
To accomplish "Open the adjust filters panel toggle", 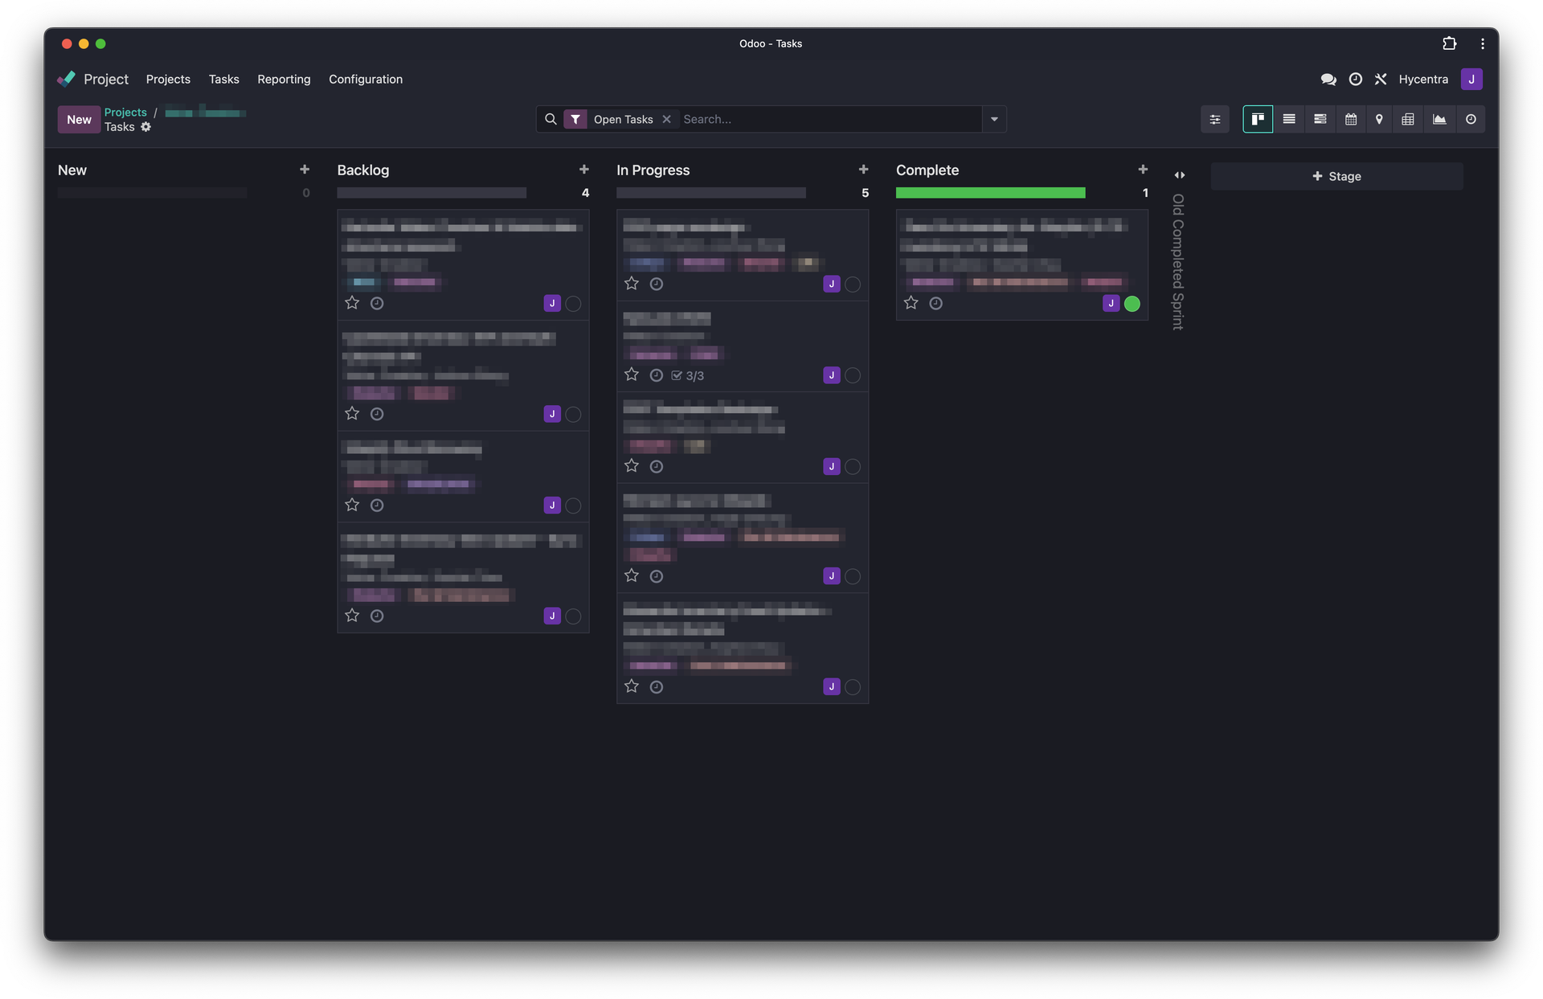I will tap(1215, 119).
